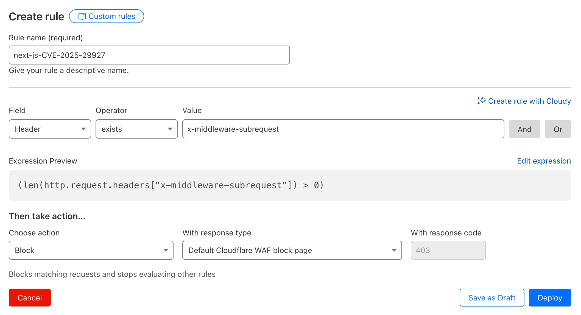Click the Or condition button
This screenshot has height=315, width=581.
[x=558, y=129]
